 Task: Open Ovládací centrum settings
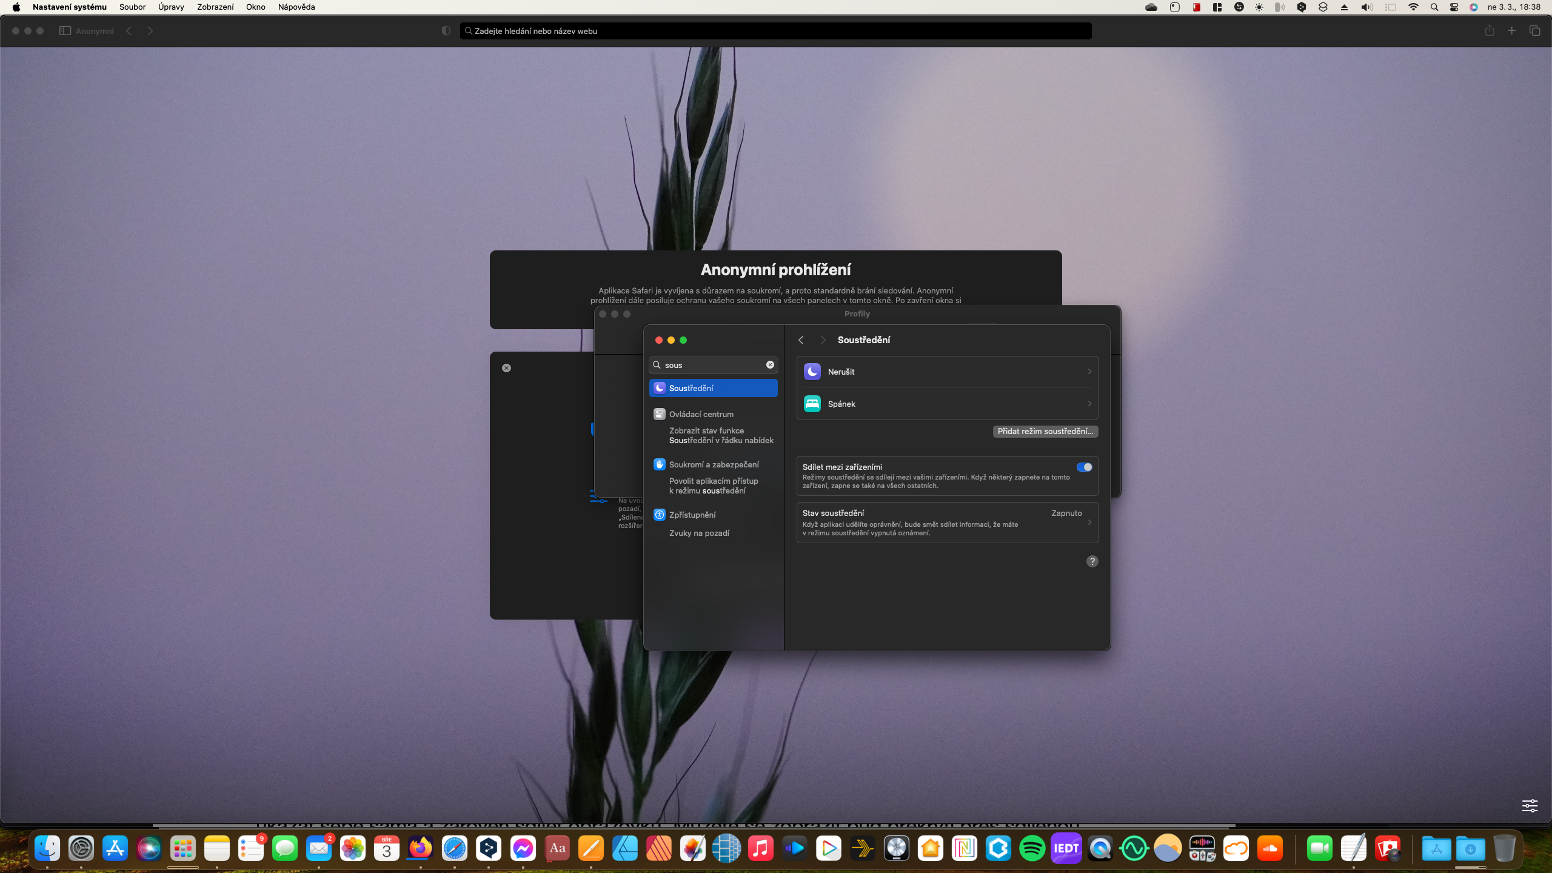pyautogui.click(x=701, y=414)
